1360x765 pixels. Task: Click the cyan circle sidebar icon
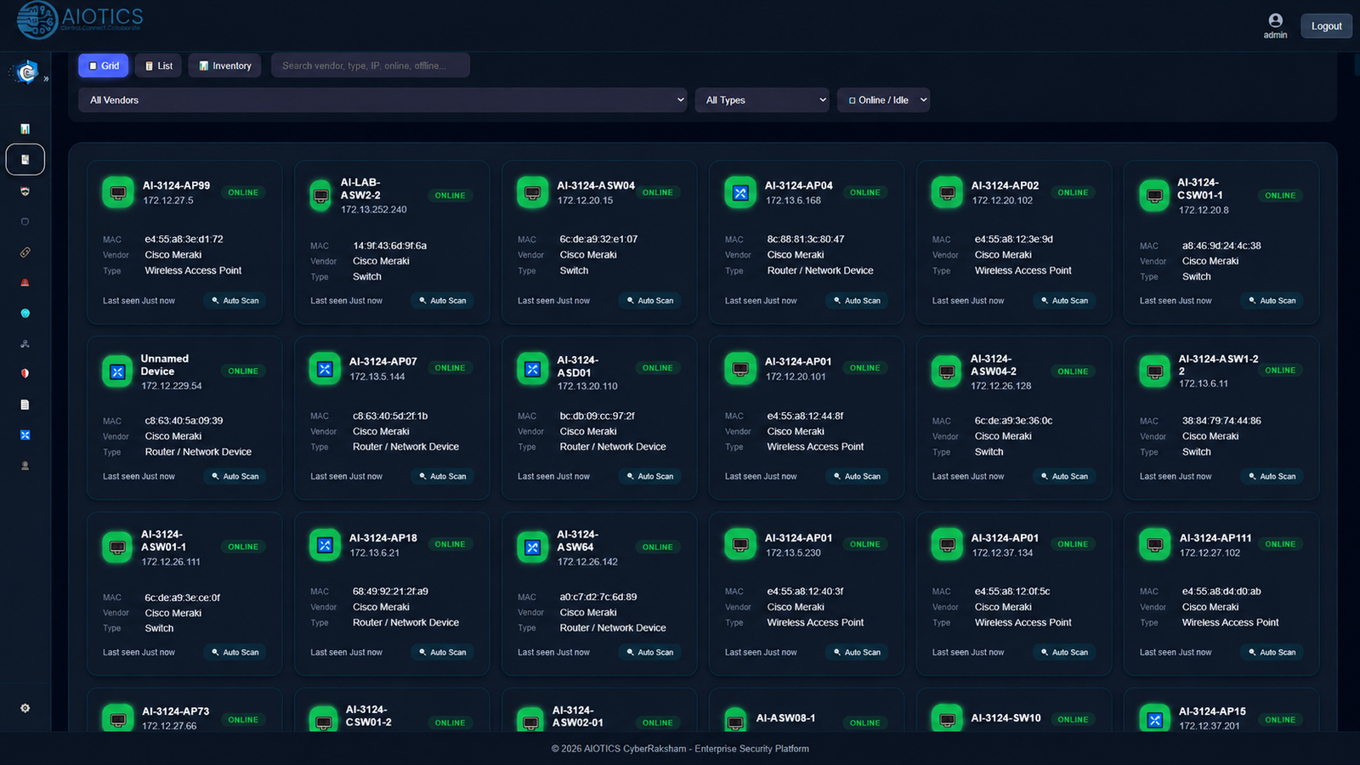(x=25, y=314)
